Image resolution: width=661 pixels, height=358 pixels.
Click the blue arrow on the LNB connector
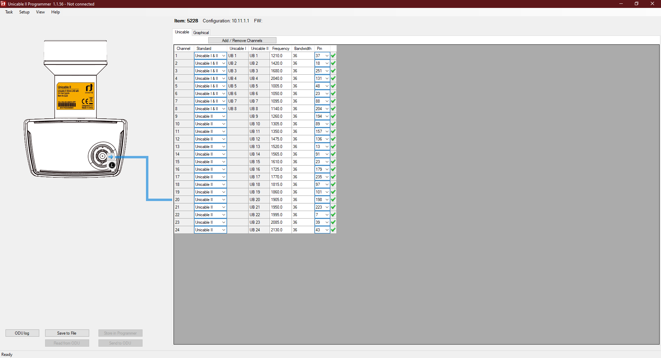pyautogui.click(x=111, y=157)
